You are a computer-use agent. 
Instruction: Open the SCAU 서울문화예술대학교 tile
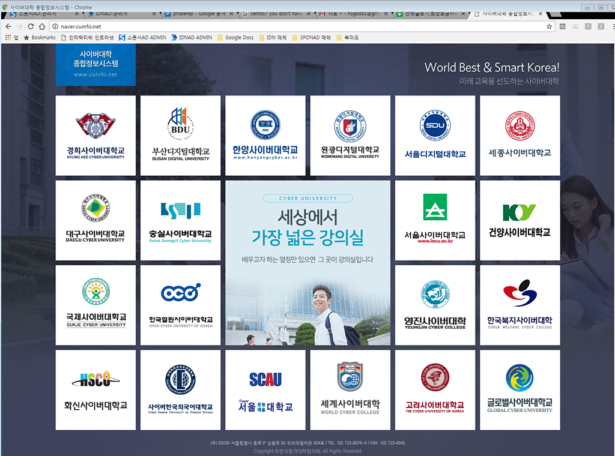[265, 390]
